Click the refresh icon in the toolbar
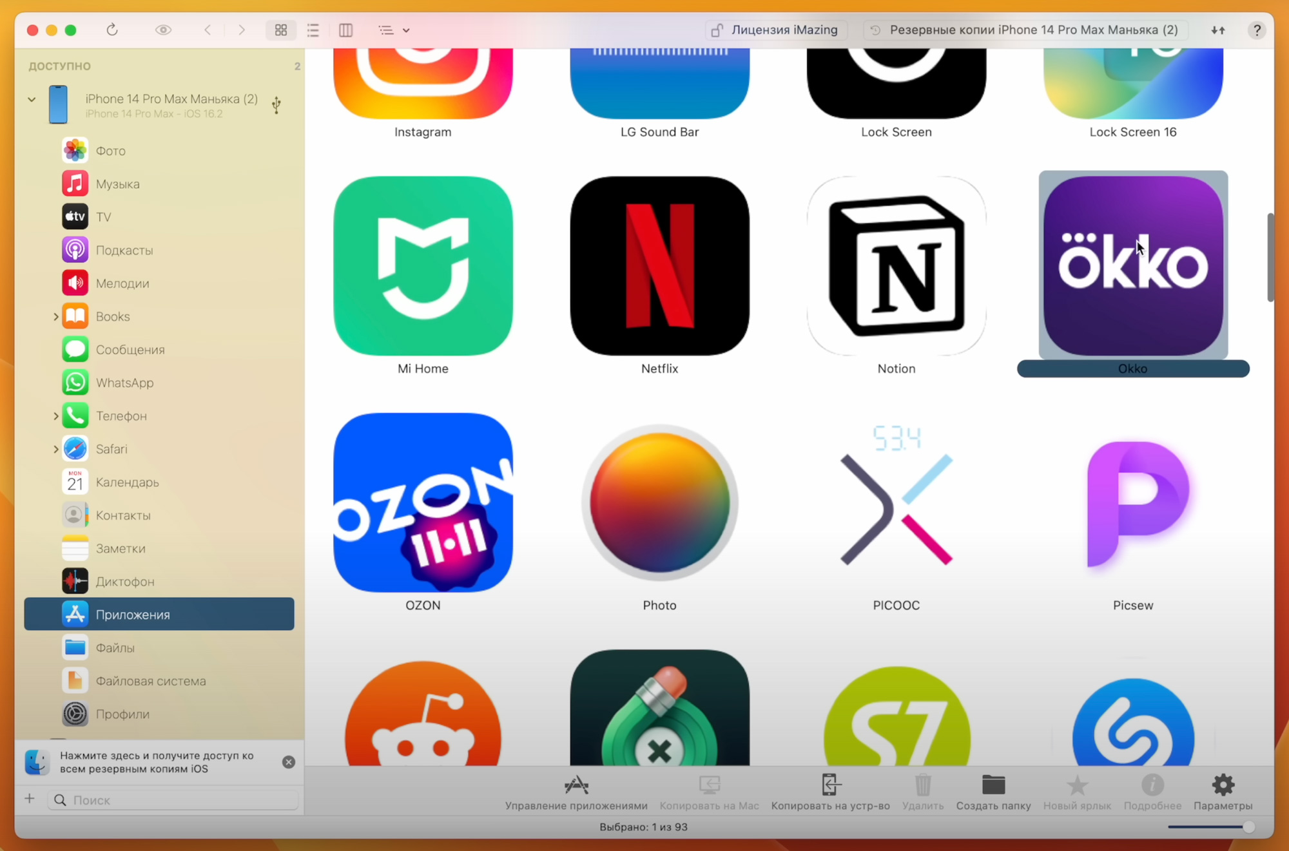This screenshot has width=1289, height=851. 112,30
